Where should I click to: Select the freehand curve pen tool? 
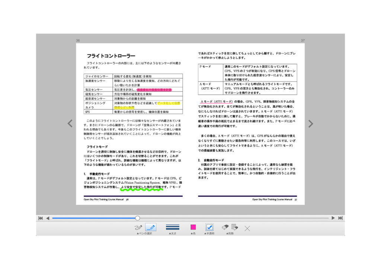pos(138,227)
